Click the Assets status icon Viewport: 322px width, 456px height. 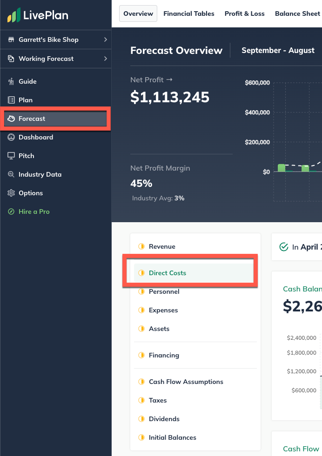(x=141, y=329)
